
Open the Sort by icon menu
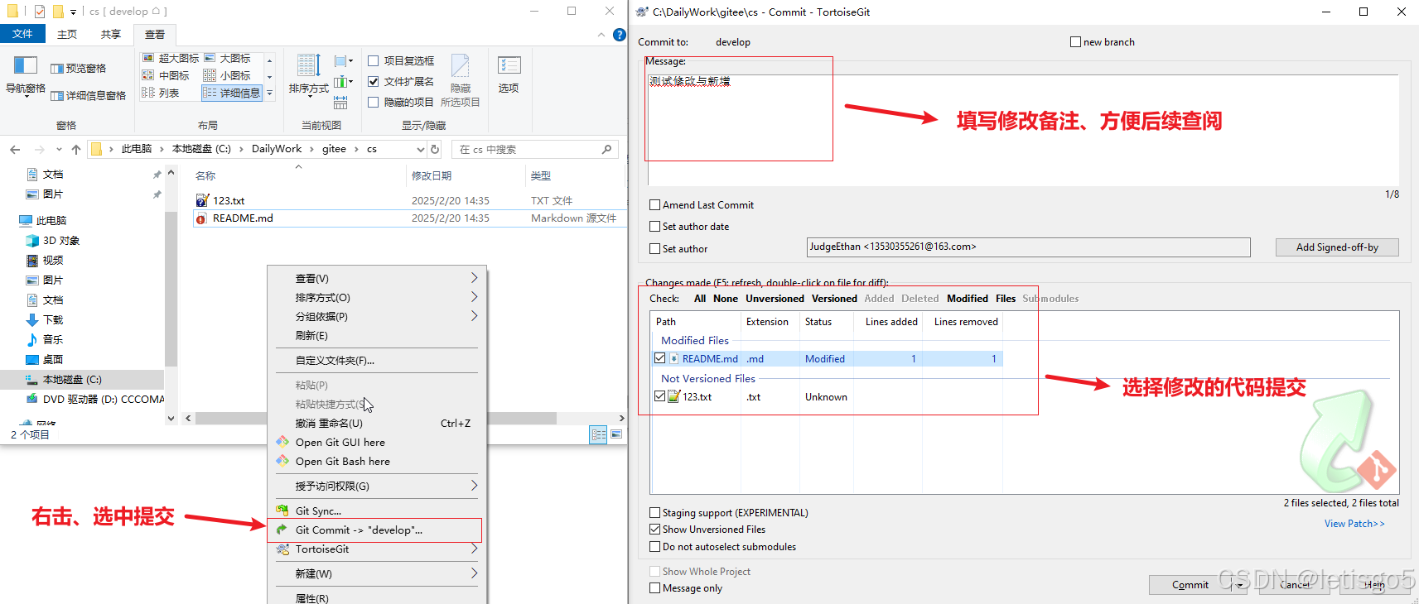309,65
